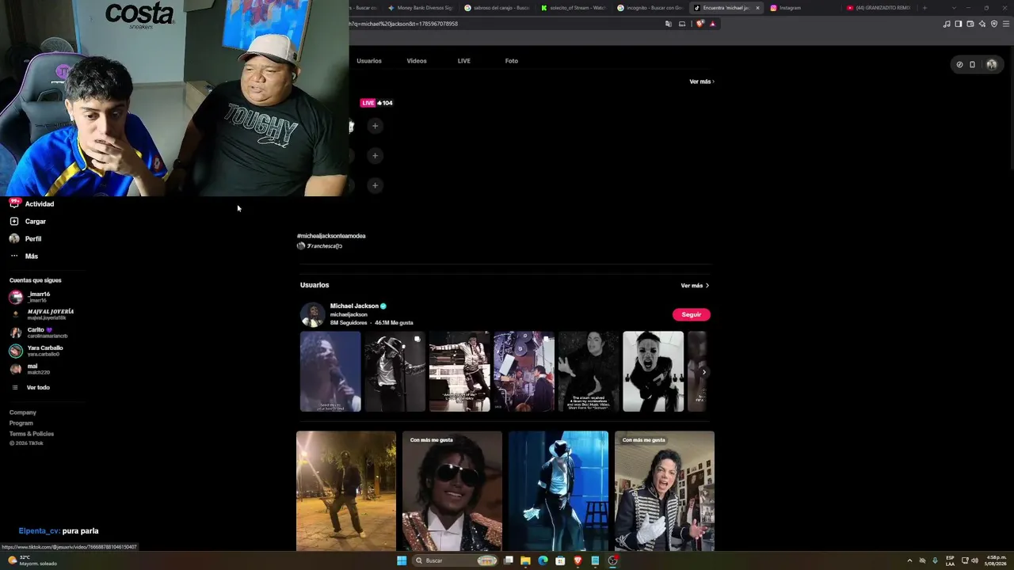Click the Brave Rewards triangle icon
Viewport: 1014px width, 570px height.
tap(712, 24)
